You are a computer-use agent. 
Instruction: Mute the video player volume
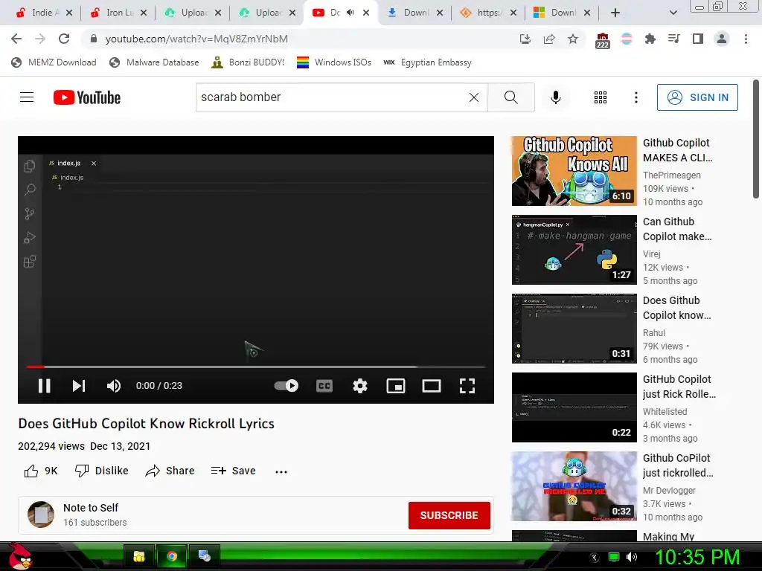tap(113, 386)
